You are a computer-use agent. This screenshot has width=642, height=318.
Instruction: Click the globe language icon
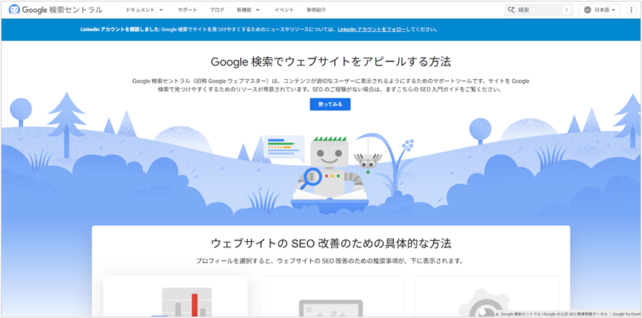point(587,10)
